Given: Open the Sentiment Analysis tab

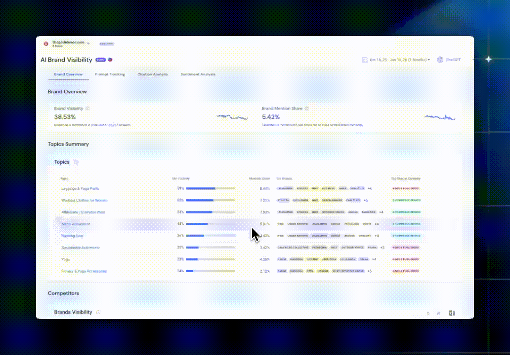Looking at the screenshot, I should click(x=198, y=74).
